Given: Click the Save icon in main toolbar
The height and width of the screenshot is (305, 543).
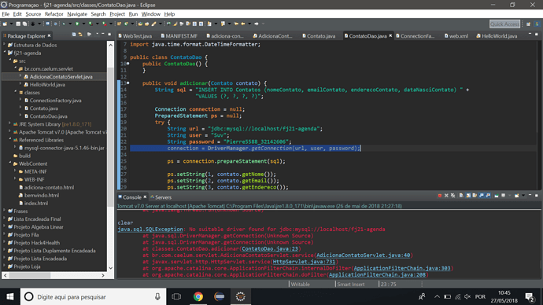Looking at the screenshot, I should [18, 24].
